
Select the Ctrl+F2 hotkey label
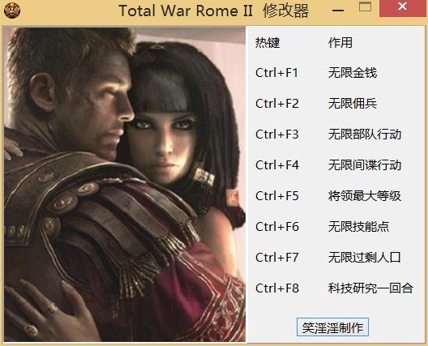(277, 104)
